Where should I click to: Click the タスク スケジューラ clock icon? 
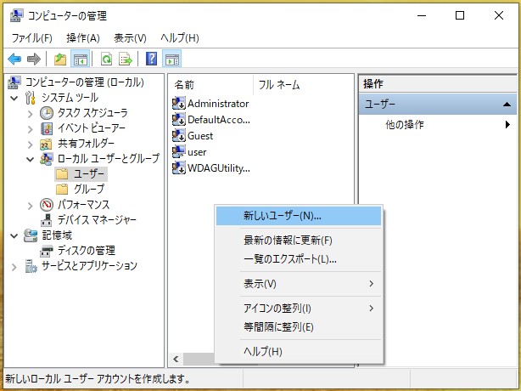coord(47,113)
